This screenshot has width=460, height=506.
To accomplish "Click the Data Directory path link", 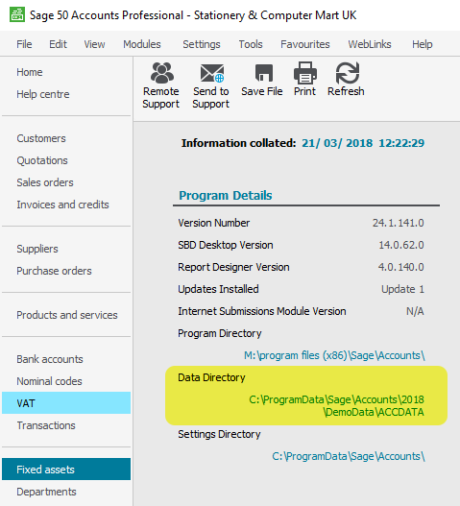I will click(x=336, y=405).
